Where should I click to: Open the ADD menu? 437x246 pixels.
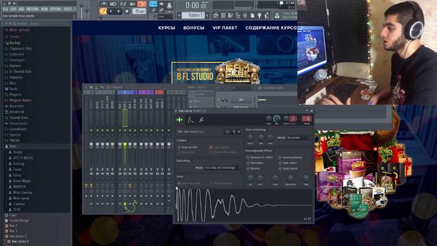(21, 9)
